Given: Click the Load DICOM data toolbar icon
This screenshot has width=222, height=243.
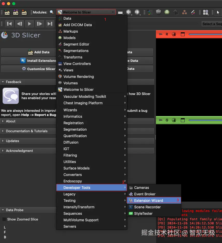Looking at the screenshot, I should point(16,12).
